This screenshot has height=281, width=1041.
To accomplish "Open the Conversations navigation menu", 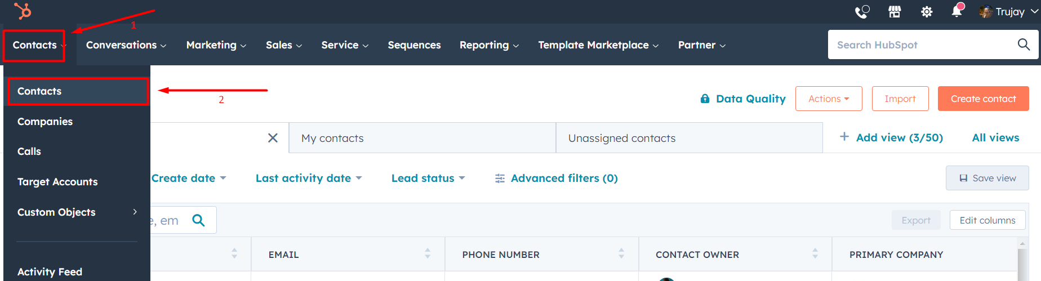I will point(126,45).
